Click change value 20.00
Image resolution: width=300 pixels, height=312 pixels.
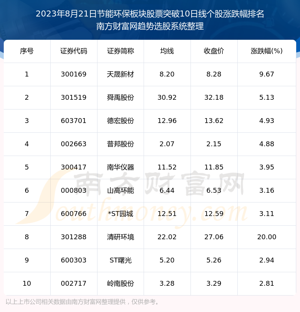point(267,237)
